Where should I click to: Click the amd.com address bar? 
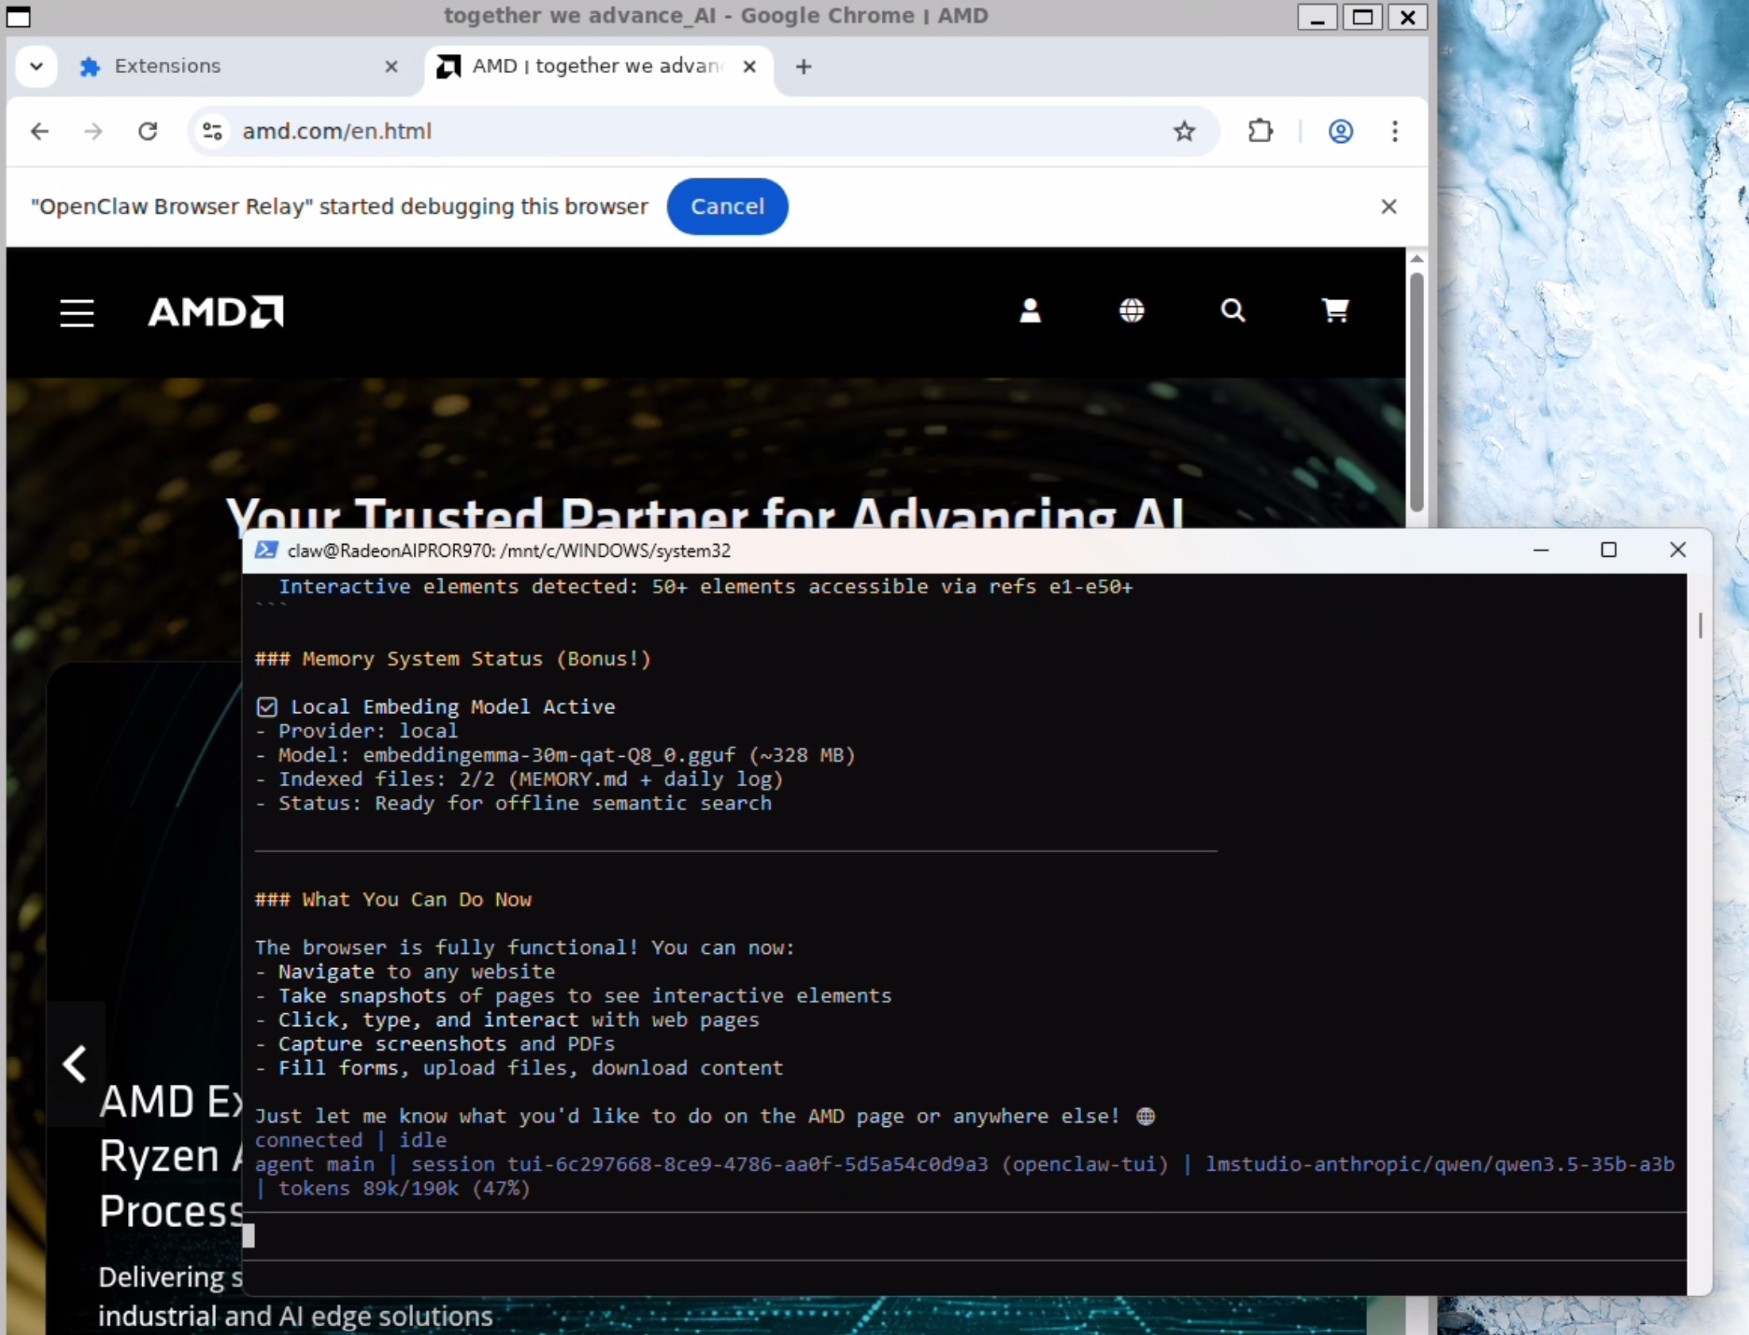pos(556,131)
